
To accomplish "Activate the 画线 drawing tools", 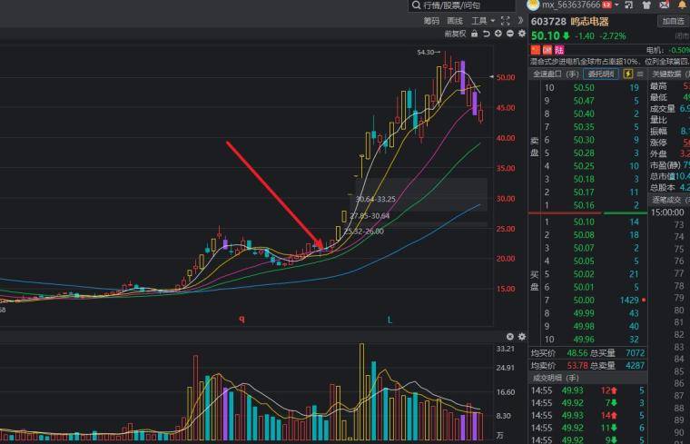I will point(455,21).
